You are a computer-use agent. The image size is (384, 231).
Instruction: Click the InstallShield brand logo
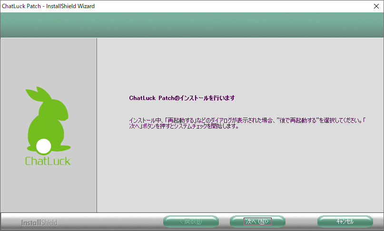point(39,222)
